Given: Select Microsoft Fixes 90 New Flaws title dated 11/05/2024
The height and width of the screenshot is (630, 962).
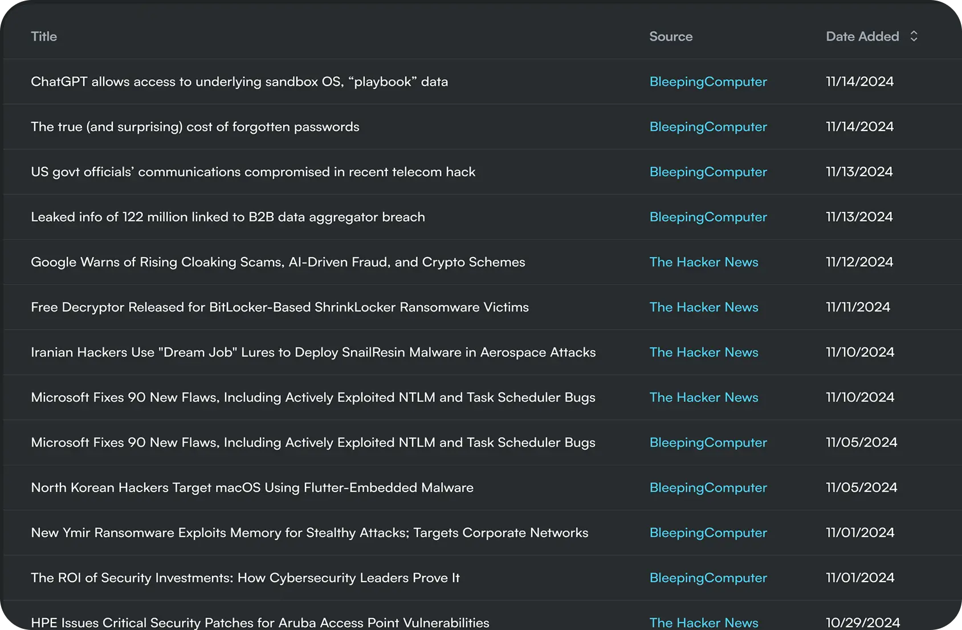Looking at the screenshot, I should click(313, 442).
